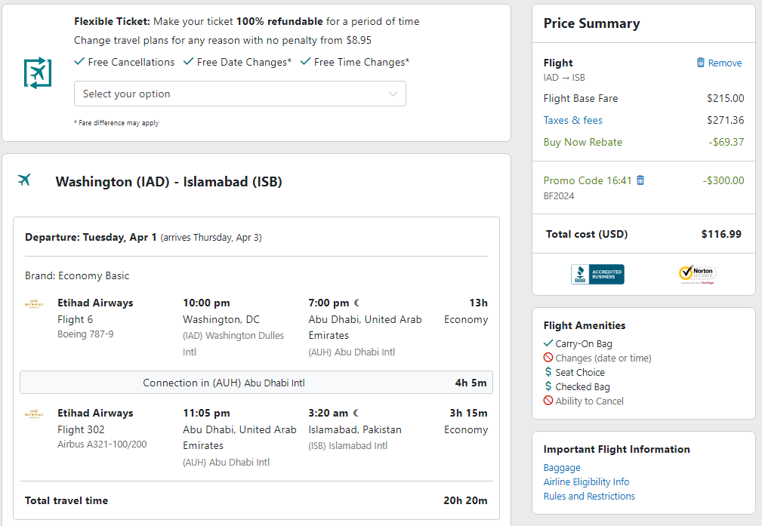Click the Promo Code 16:41 label
This screenshot has width=762, height=526.
point(588,180)
